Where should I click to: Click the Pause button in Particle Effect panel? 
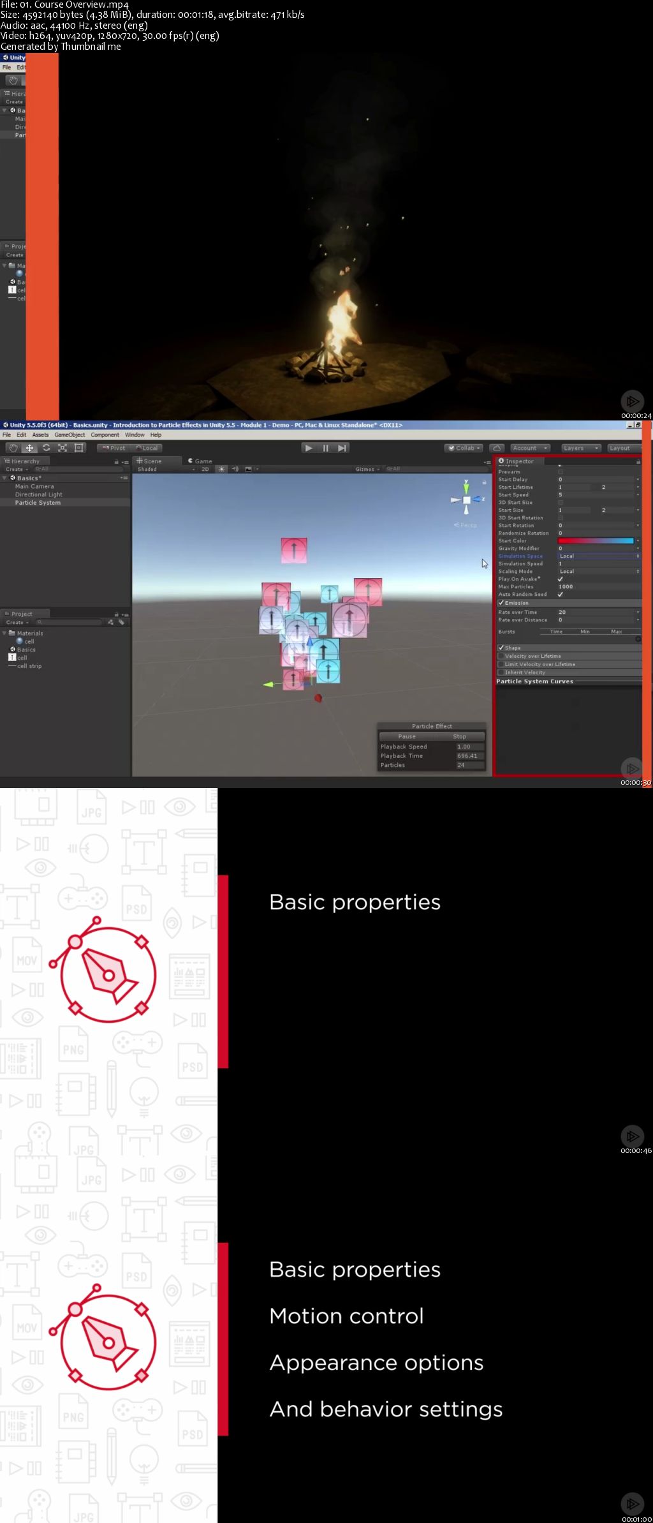[x=406, y=736]
